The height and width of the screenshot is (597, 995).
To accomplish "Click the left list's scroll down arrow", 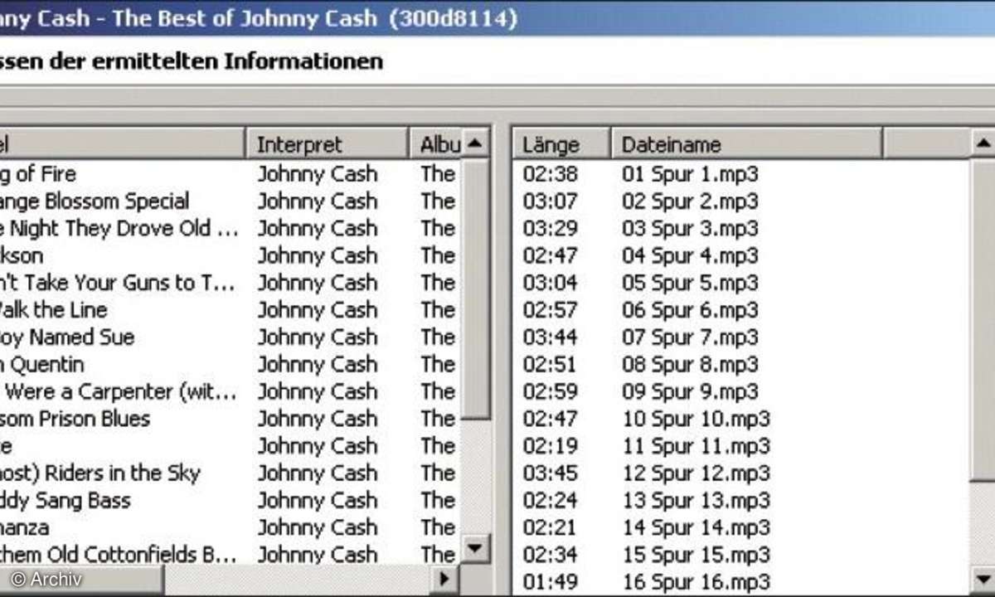I will pyautogui.click(x=475, y=547).
